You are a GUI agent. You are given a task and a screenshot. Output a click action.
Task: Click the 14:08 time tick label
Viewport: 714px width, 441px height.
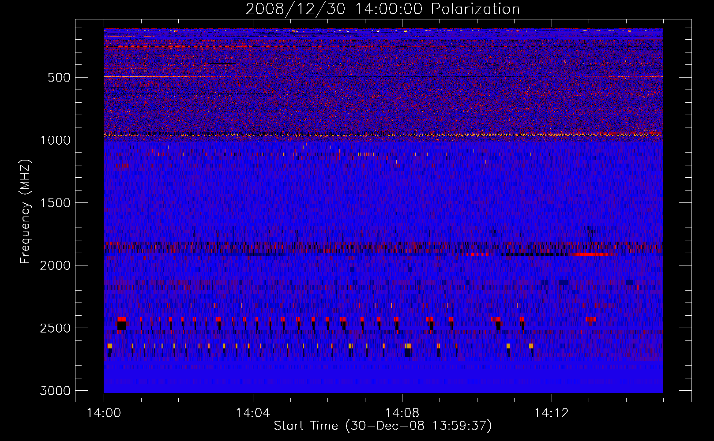click(x=402, y=413)
